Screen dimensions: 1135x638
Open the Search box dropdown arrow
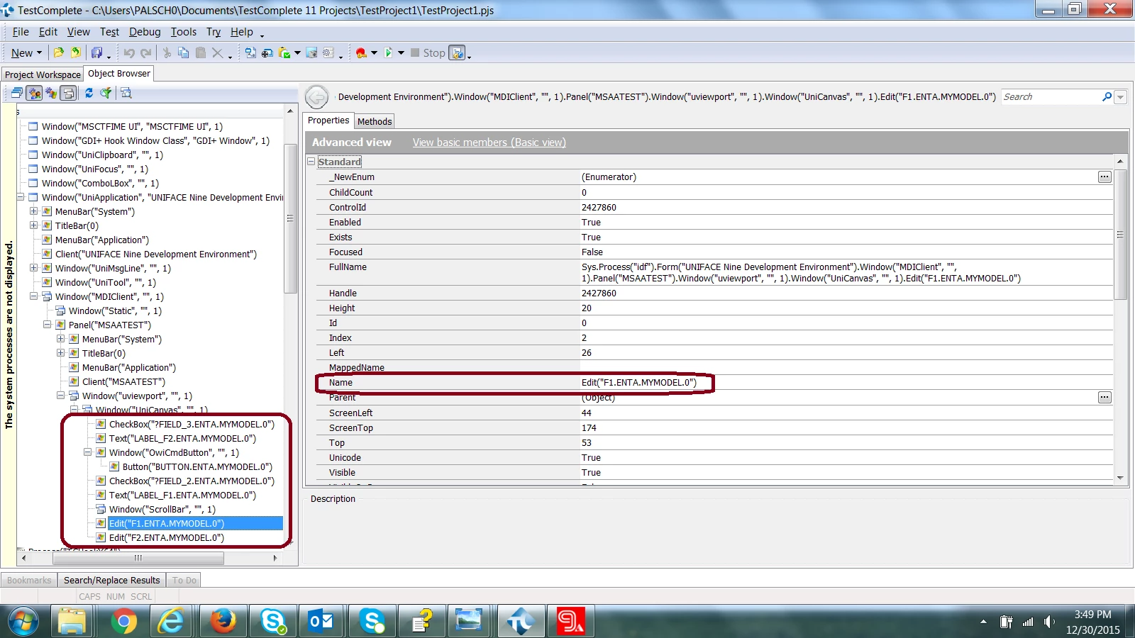pos(1120,97)
